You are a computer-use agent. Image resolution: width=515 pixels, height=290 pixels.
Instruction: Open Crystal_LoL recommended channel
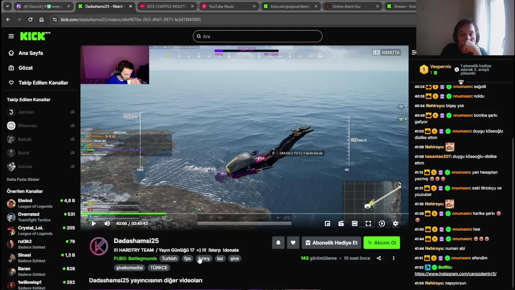(41, 230)
